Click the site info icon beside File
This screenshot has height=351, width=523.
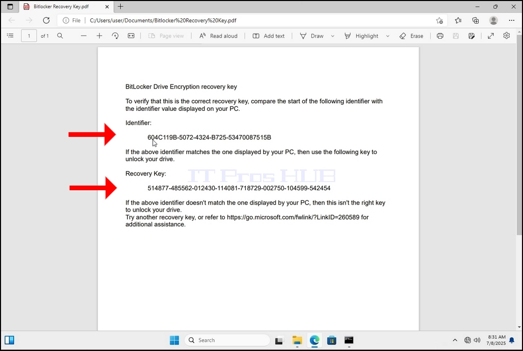(x=66, y=20)
